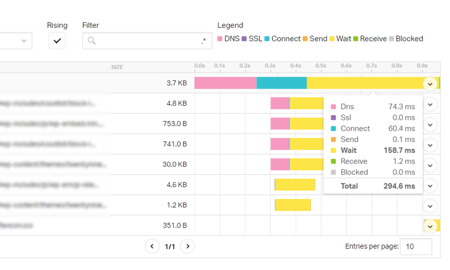Go to next page of entries
450x270 pixels.
click(187, 246)
